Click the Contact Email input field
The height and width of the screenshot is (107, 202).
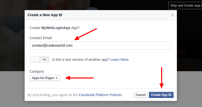pos(100,45)
